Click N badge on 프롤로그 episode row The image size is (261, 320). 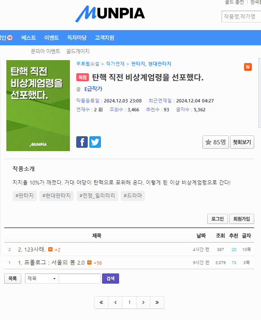[89, 262]
